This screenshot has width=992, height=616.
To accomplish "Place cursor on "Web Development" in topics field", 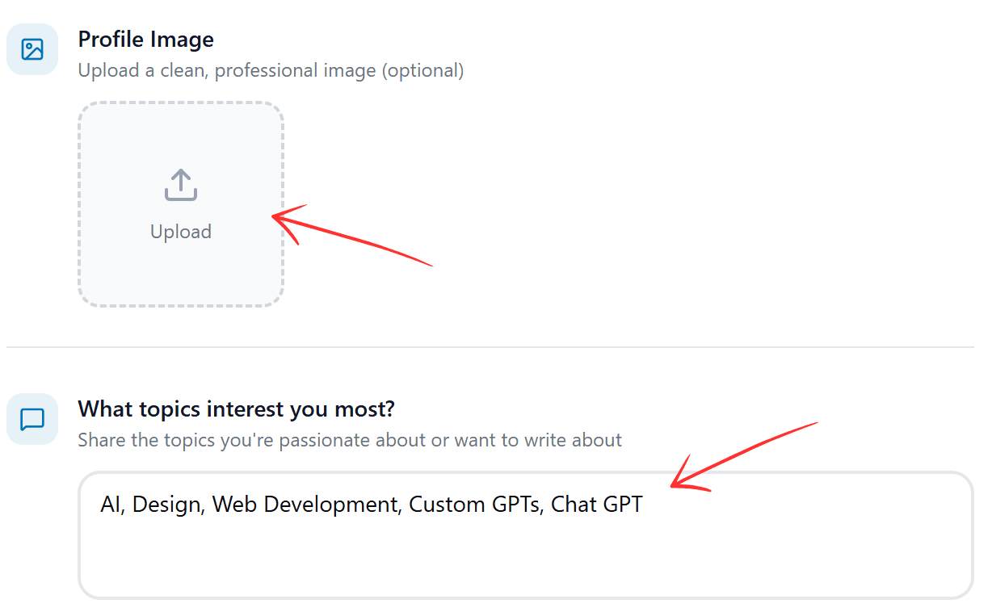I will coord(305,505).
